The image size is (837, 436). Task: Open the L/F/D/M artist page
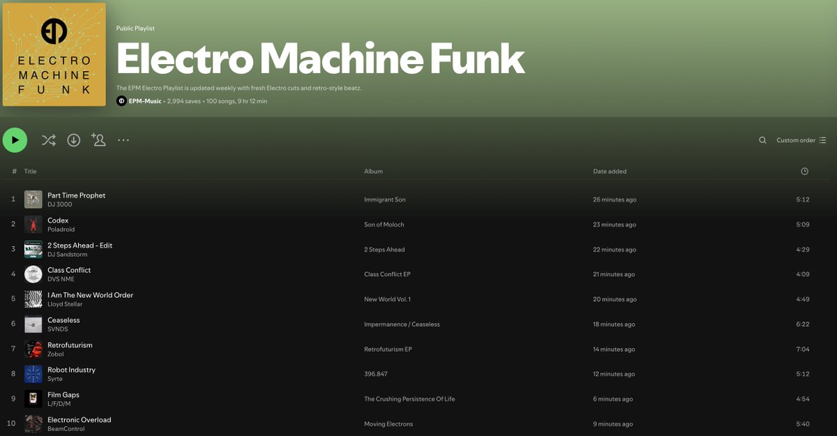tap(59, 404)
